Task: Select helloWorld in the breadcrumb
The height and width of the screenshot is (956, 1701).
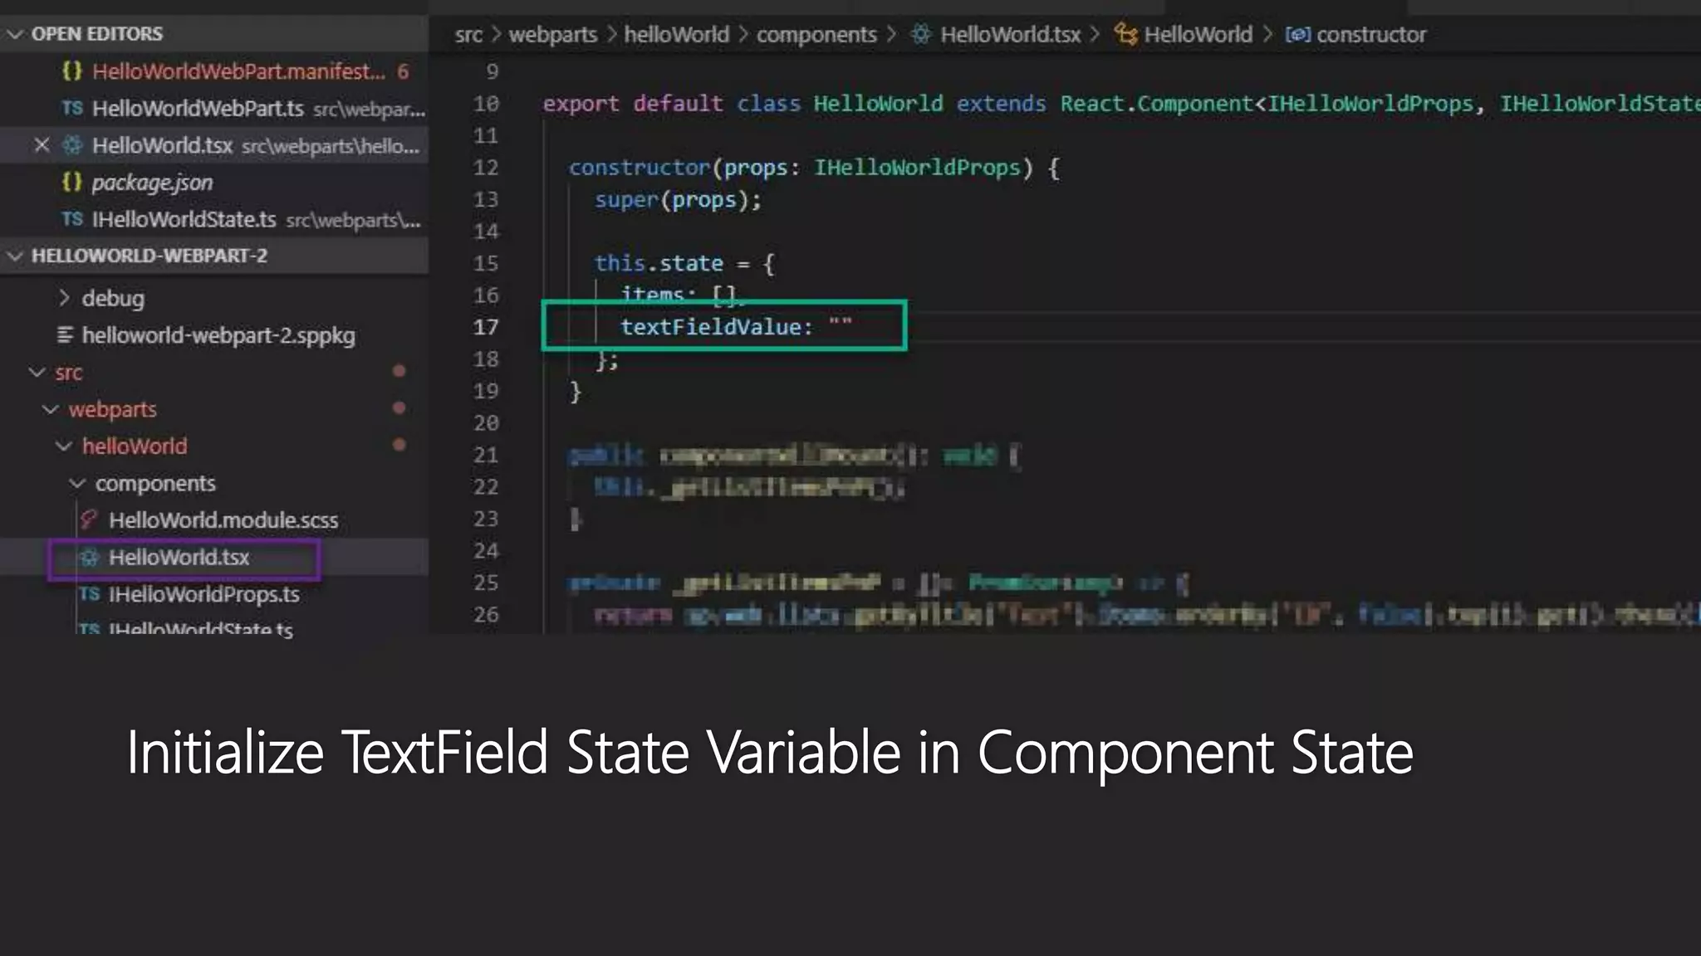Action: pyautogui.click(x=676, y=35)
